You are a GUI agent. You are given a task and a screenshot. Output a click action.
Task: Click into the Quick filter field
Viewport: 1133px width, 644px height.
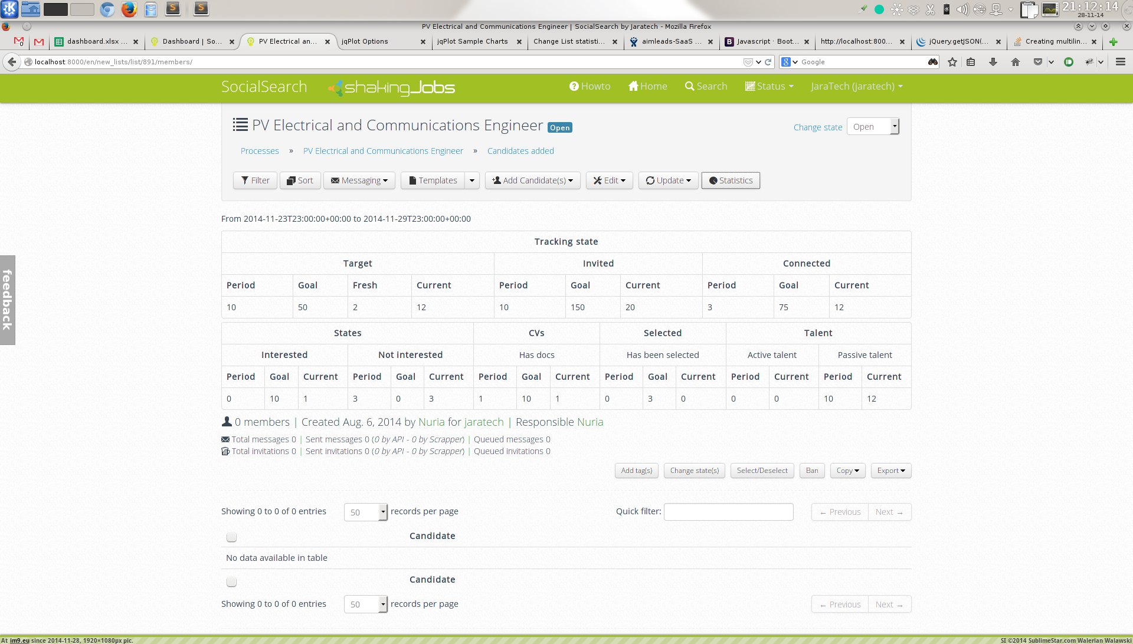tap(728, 512)
